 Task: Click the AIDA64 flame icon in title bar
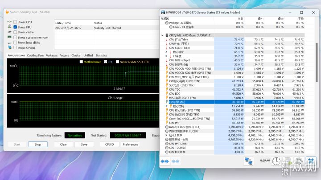[x=7, y=12]
